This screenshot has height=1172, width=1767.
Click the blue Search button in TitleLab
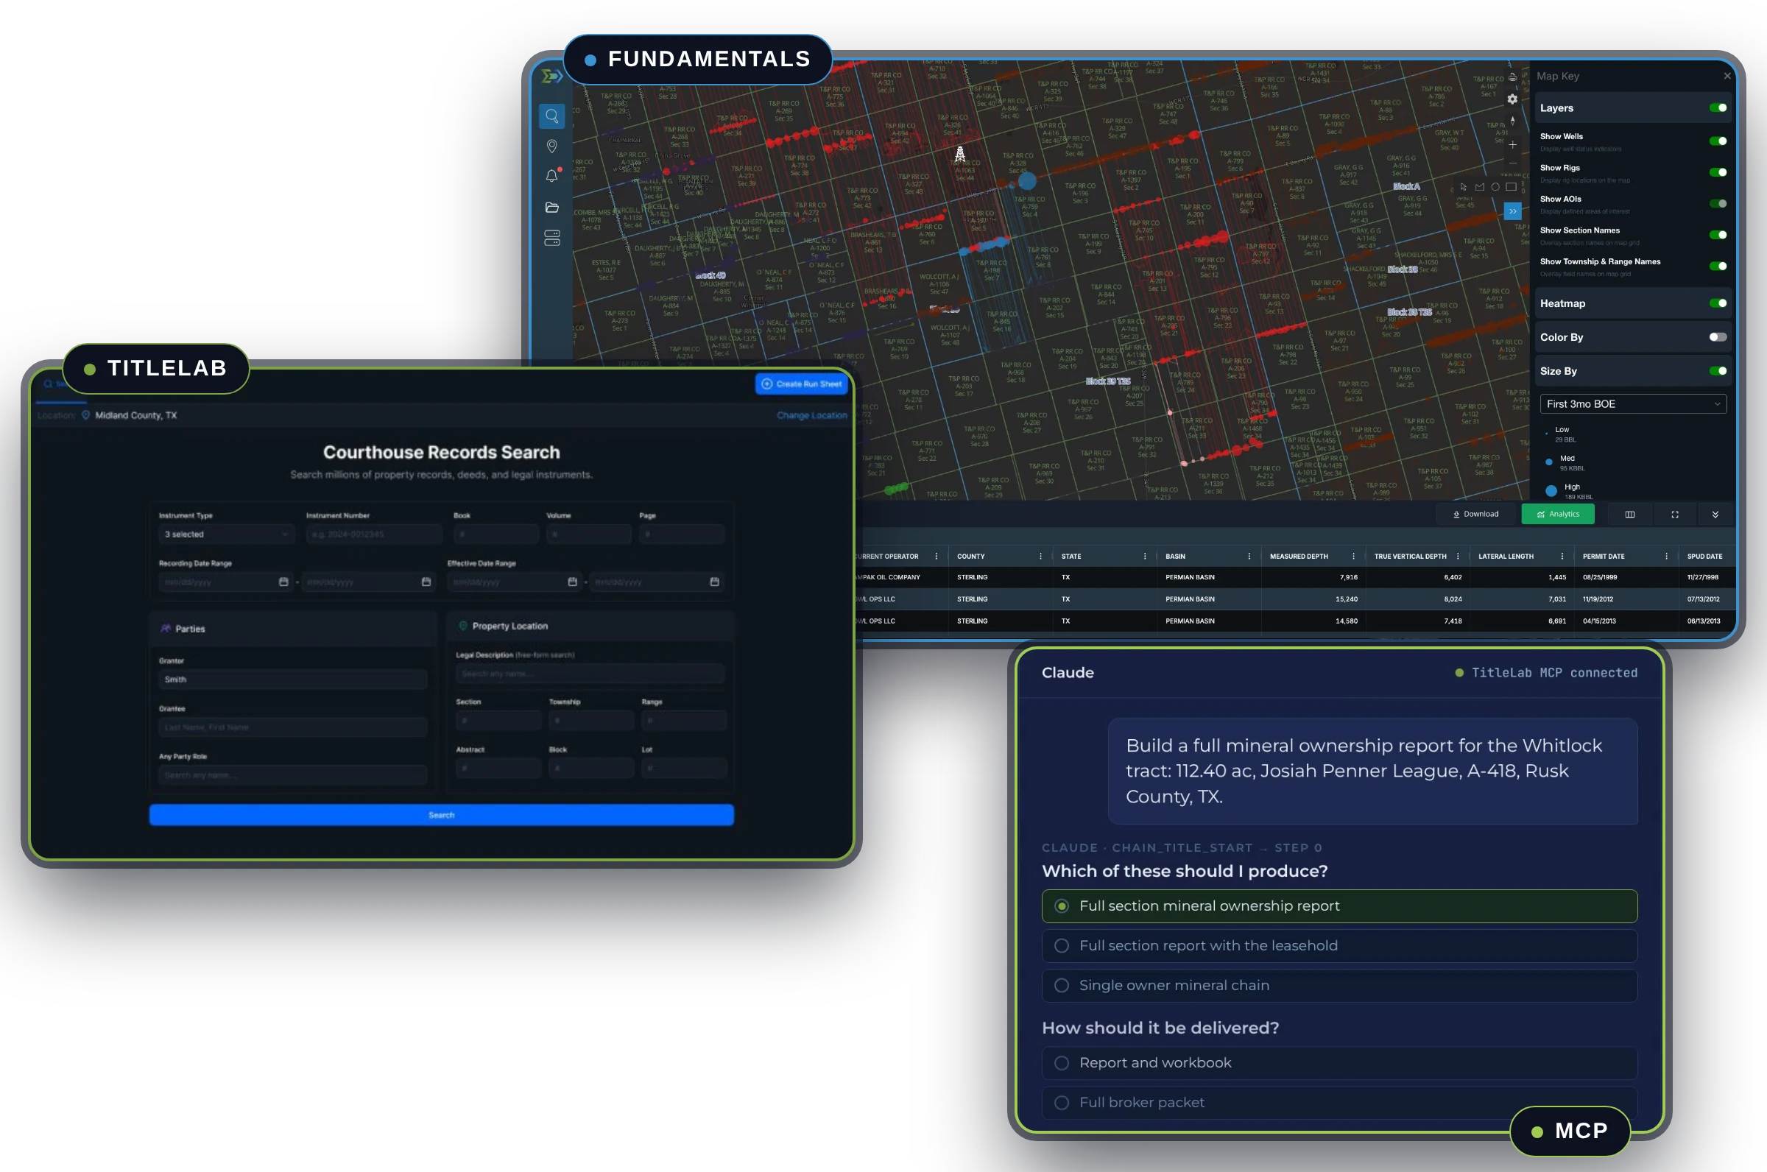pyautogui.click(x=441, y=815)
